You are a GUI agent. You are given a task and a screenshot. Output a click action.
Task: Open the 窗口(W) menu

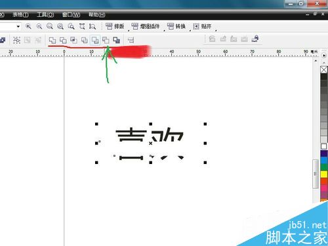(71, 14)
